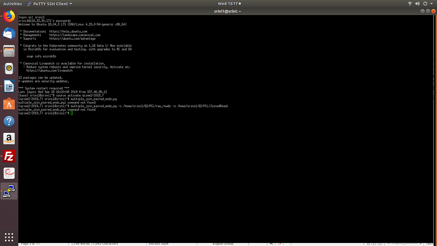The image size is (437, 246).
Task: Launch Thunderbird mail from the dock
Action: 9,34
